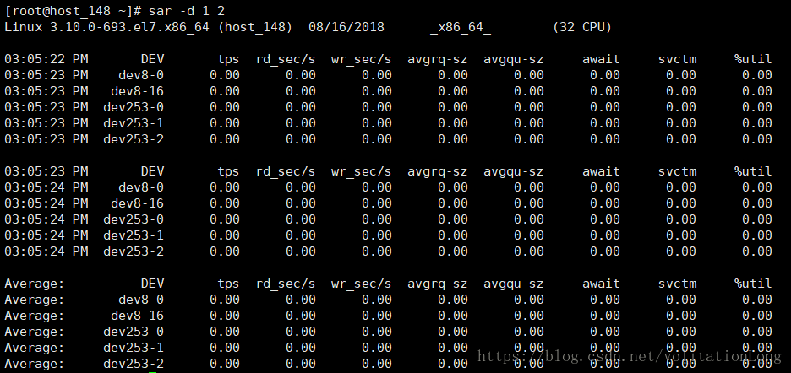This screenshot has width=791, height=373.
Task: Click 'wr_sec/s' header in the Average header row
Action: (361, 284)
